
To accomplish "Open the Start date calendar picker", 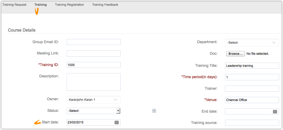I will point(117,122).
